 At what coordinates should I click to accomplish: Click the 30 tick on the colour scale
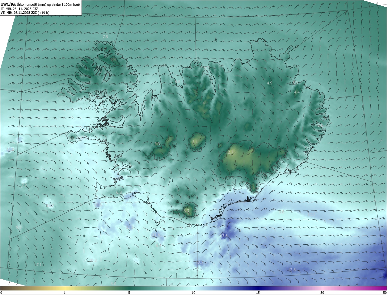pyautogui.click(x=322, y=293)
